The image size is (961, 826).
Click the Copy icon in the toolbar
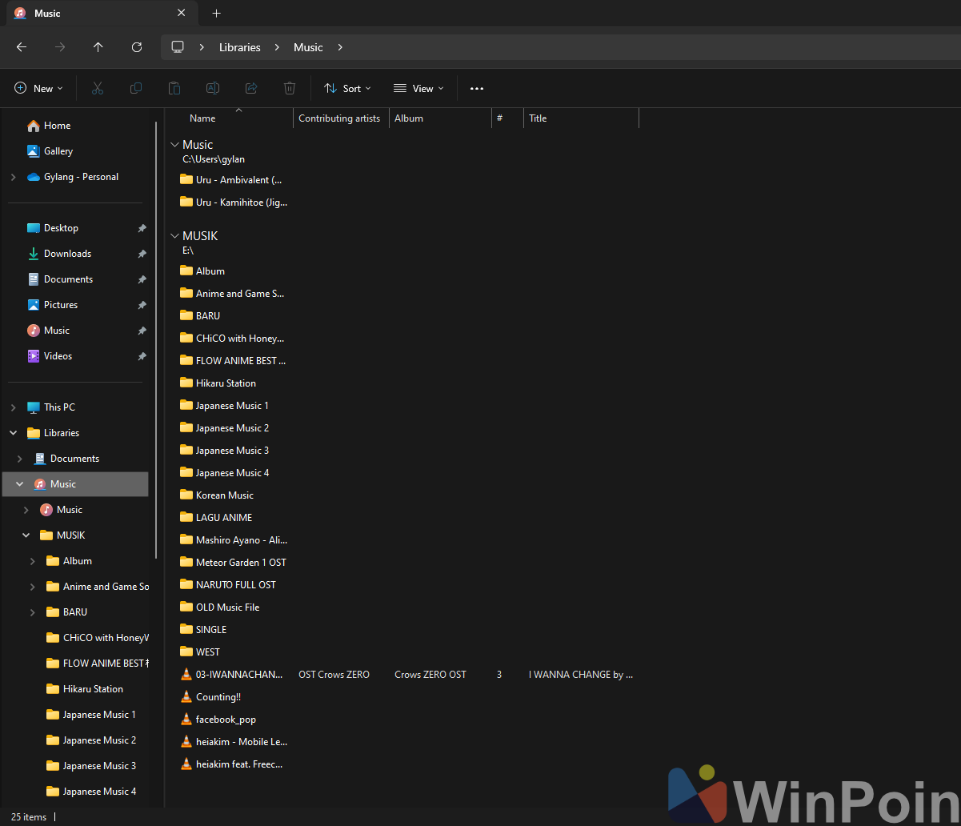coord(135,88)
